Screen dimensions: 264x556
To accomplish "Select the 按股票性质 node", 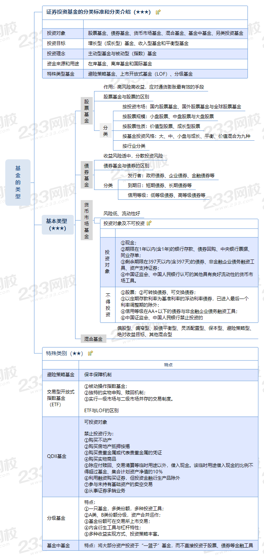I will [161, 126].
